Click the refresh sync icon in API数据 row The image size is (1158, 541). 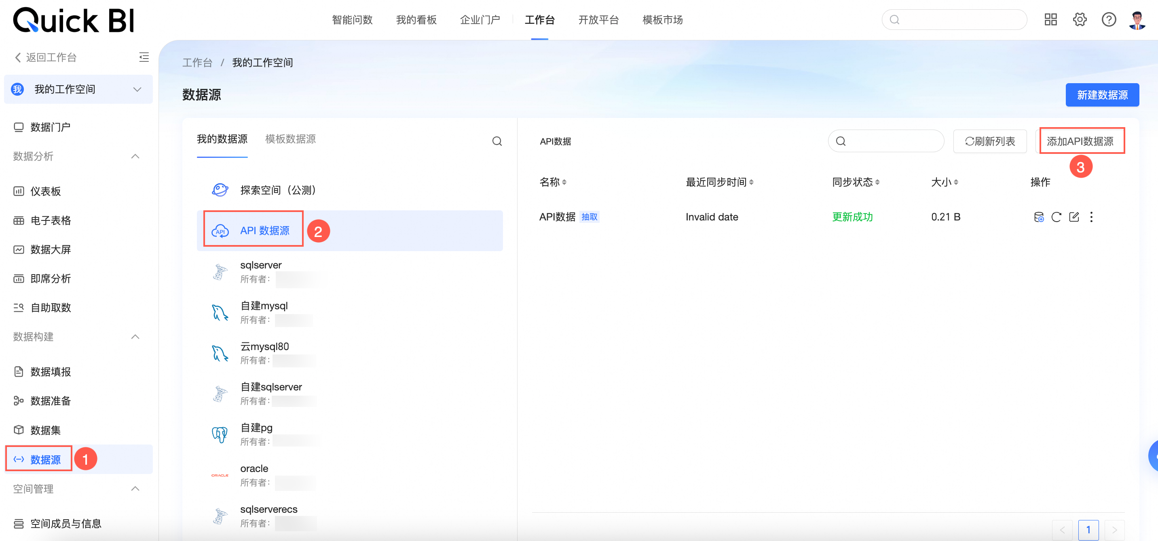tap(1056, 217)
